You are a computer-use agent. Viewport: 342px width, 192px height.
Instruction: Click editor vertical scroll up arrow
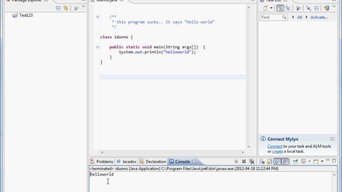coord(249,7)
